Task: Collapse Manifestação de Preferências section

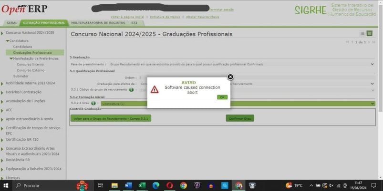Action: pos(11,58)
